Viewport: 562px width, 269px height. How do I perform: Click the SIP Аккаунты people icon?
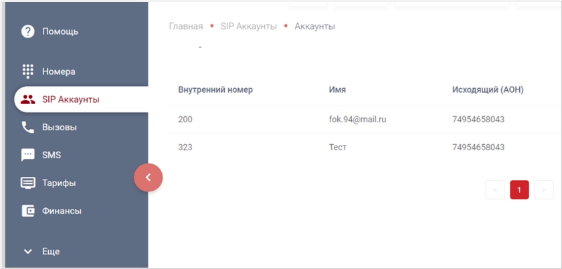click(28, 99)
